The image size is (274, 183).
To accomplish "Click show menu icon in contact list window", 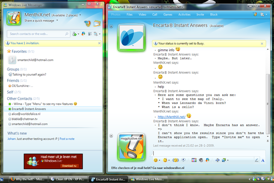I will 95,34.
